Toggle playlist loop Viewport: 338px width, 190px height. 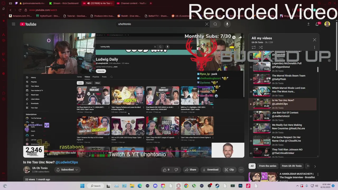(x=253, y=47)
